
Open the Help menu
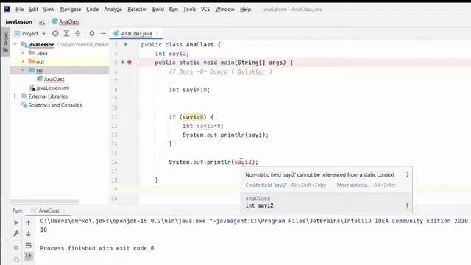[x=245, y=10]
